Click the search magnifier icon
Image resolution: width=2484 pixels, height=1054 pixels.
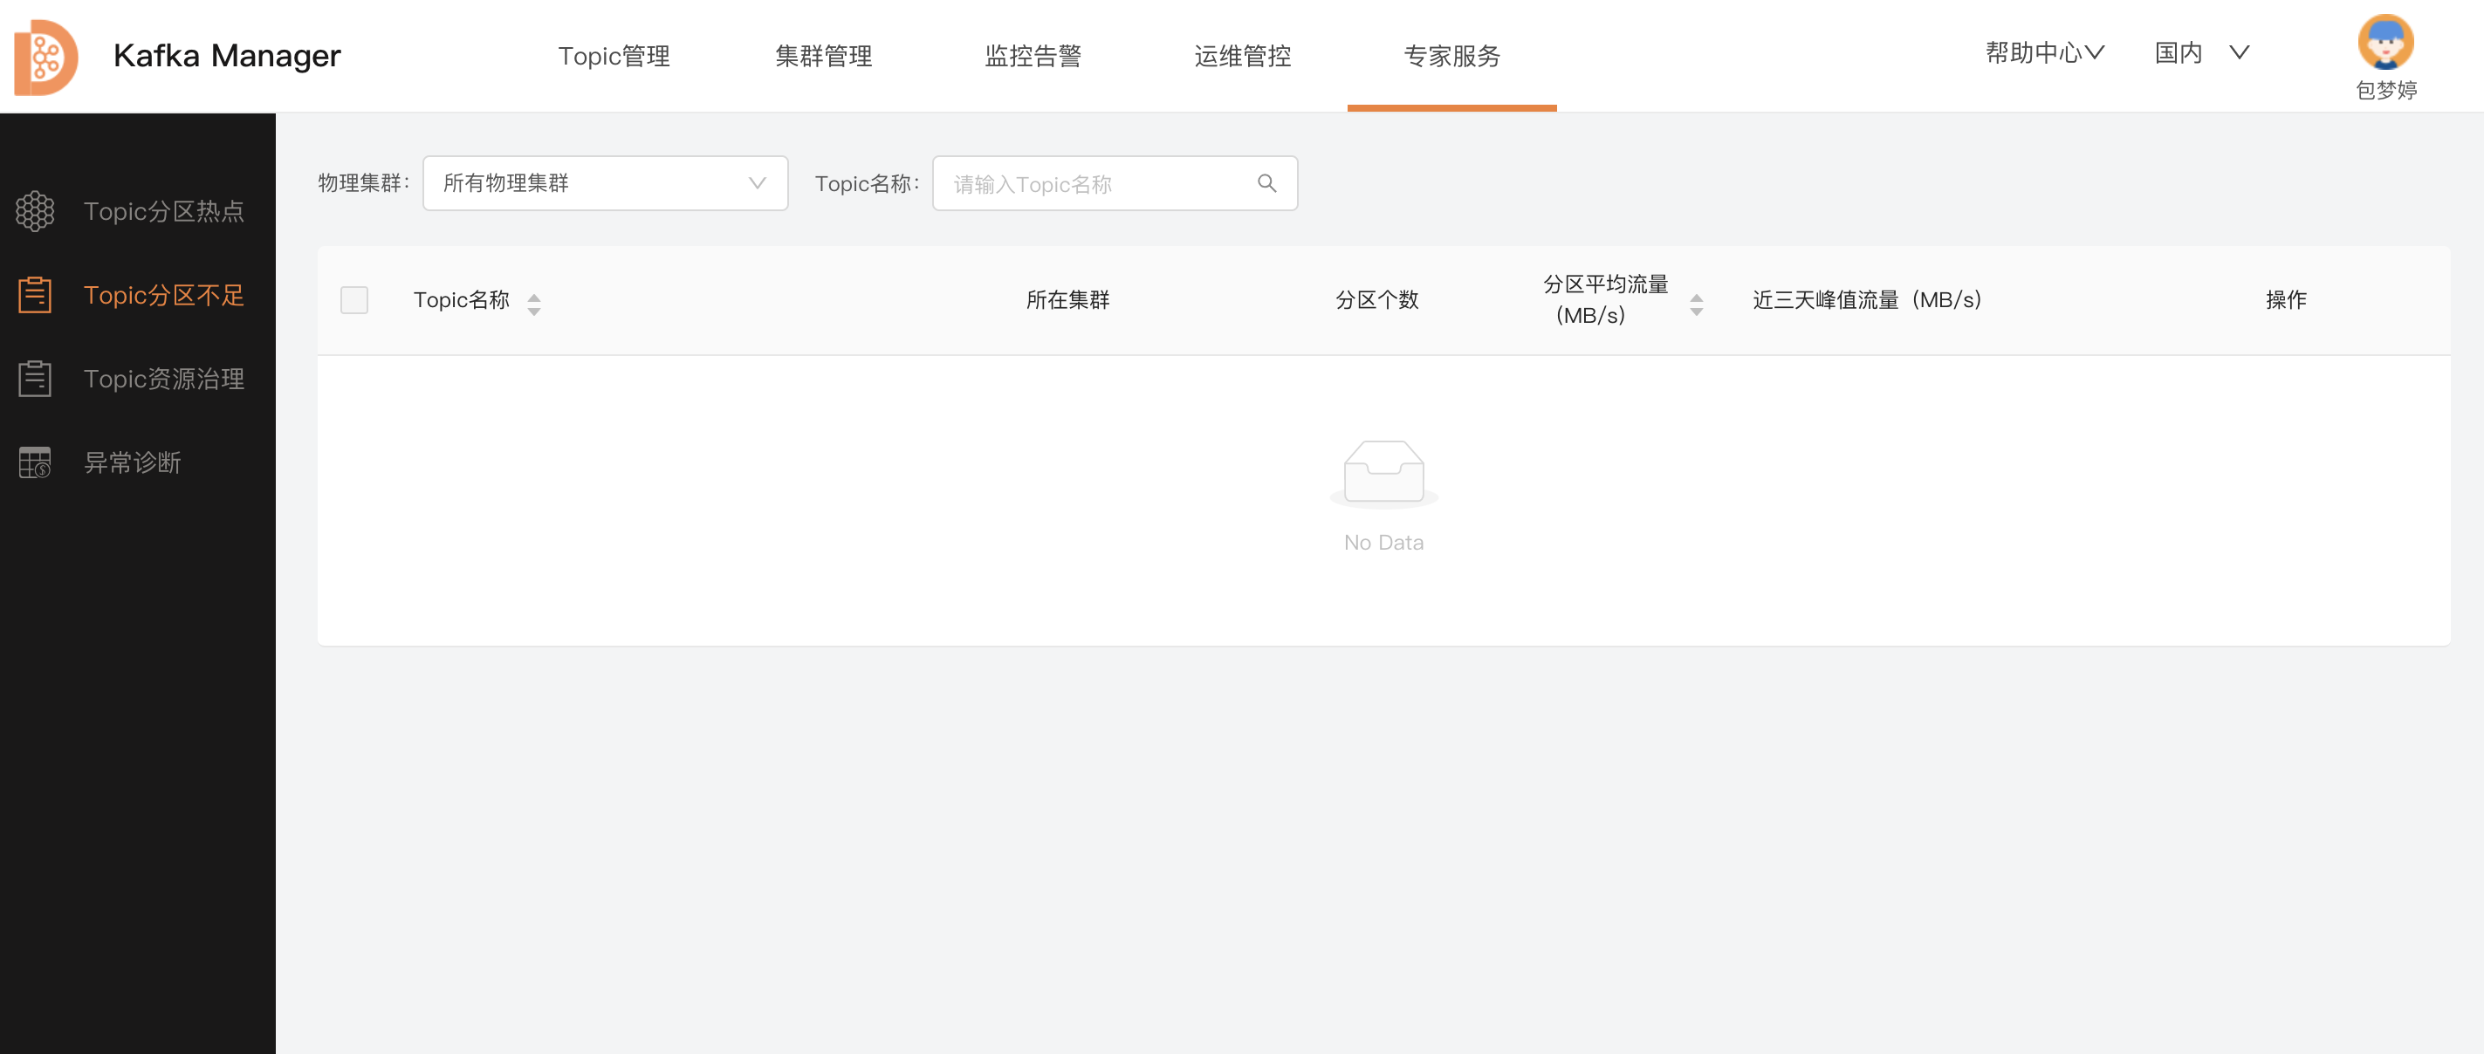click(x=1266, y=183)
